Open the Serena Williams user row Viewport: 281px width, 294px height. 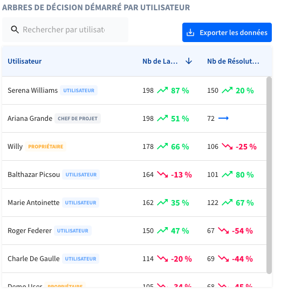pos(134,91)
